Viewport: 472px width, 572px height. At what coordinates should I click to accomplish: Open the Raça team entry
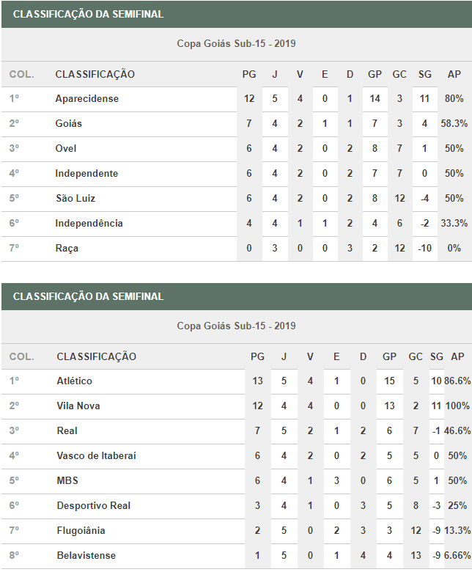pyautogui.click(x=67, y=249)
